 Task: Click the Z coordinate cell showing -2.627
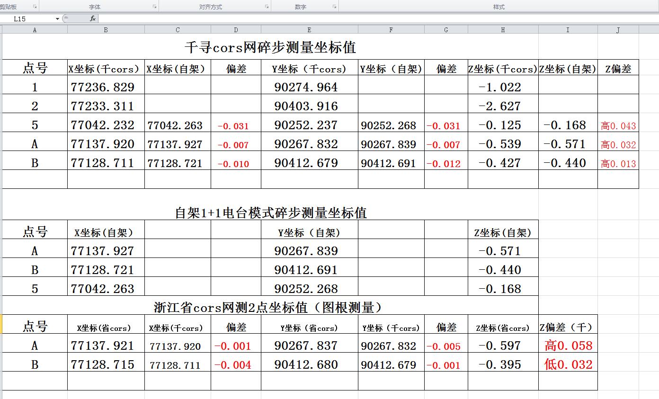pyautogui.click(x=500, y=106)
